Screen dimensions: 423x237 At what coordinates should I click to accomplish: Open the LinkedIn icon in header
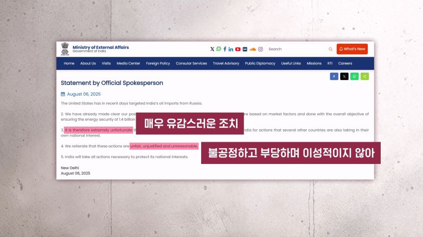click(231, 49)
